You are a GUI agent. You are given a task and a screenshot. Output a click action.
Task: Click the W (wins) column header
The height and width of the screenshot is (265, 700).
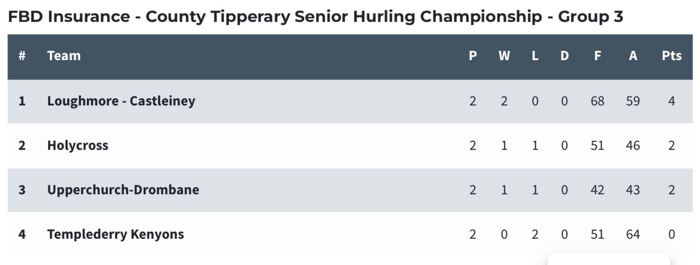[x=504, y=56]
